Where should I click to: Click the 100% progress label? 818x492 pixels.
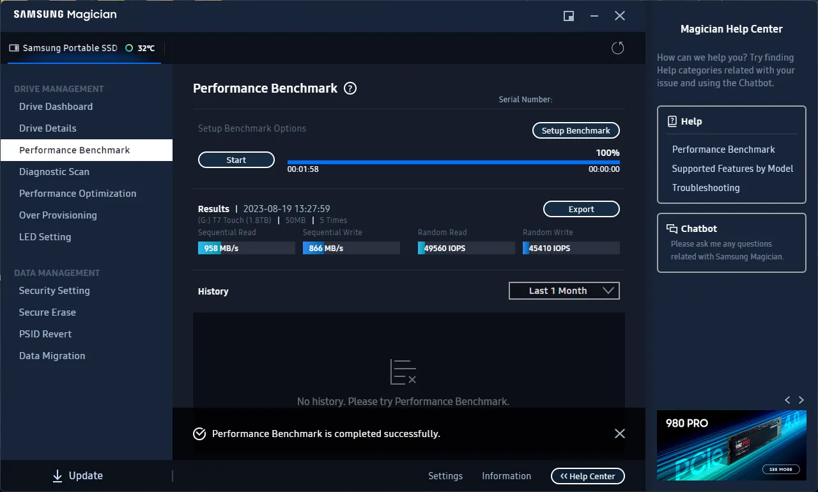tap(608, 153)
